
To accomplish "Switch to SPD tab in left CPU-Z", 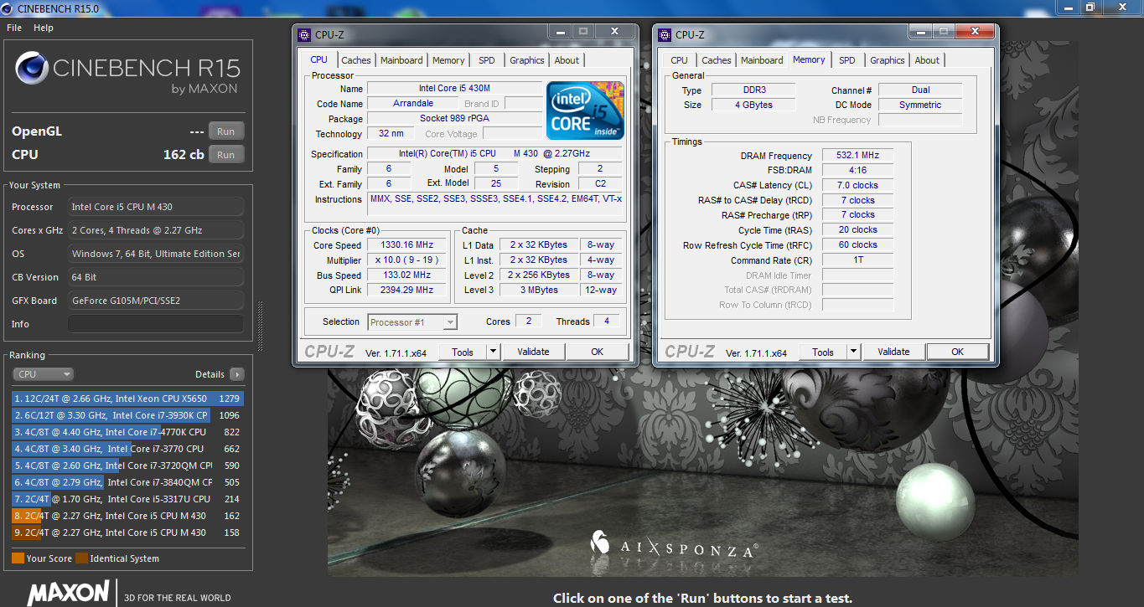I will click(487, 60).
